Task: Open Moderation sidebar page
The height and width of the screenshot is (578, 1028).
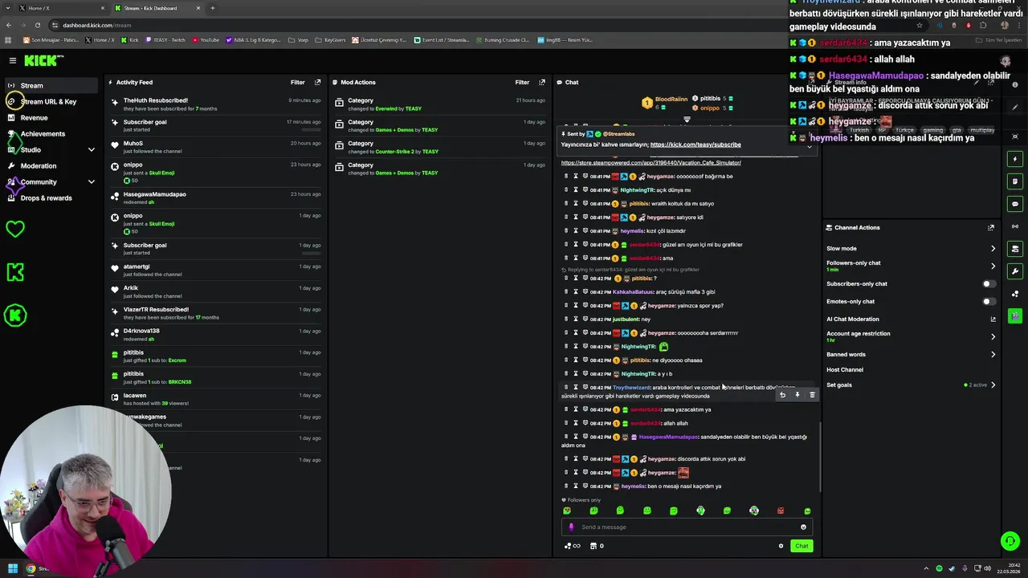Action: coord(50,165)
